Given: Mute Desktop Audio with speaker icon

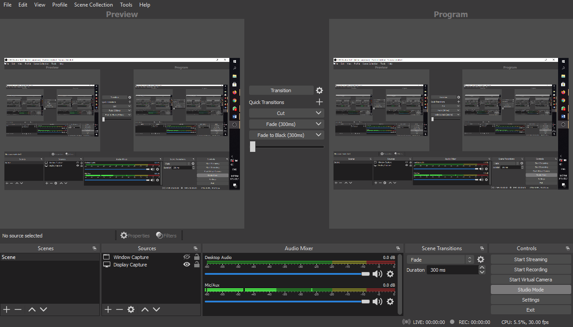Looking at the screenshot, I should (377, 273).
